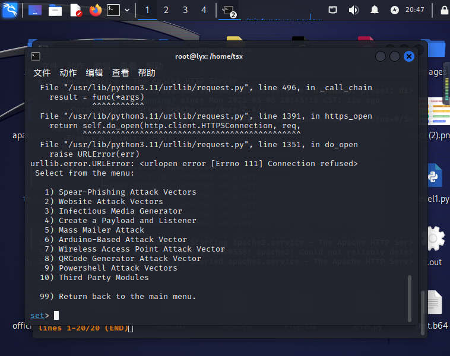
Task: Open the 文件 menu in terminal
Action: 42,73
